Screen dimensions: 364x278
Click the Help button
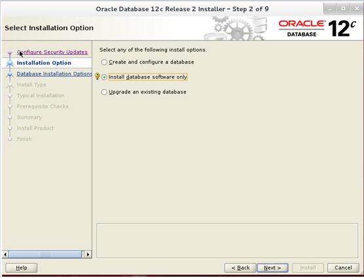(x=22, y=268)
